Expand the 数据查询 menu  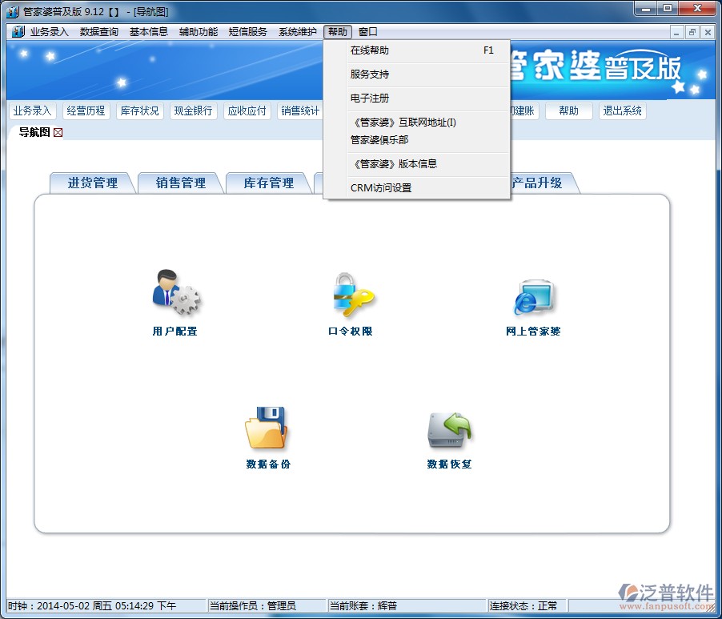click(x=98, y=32)
